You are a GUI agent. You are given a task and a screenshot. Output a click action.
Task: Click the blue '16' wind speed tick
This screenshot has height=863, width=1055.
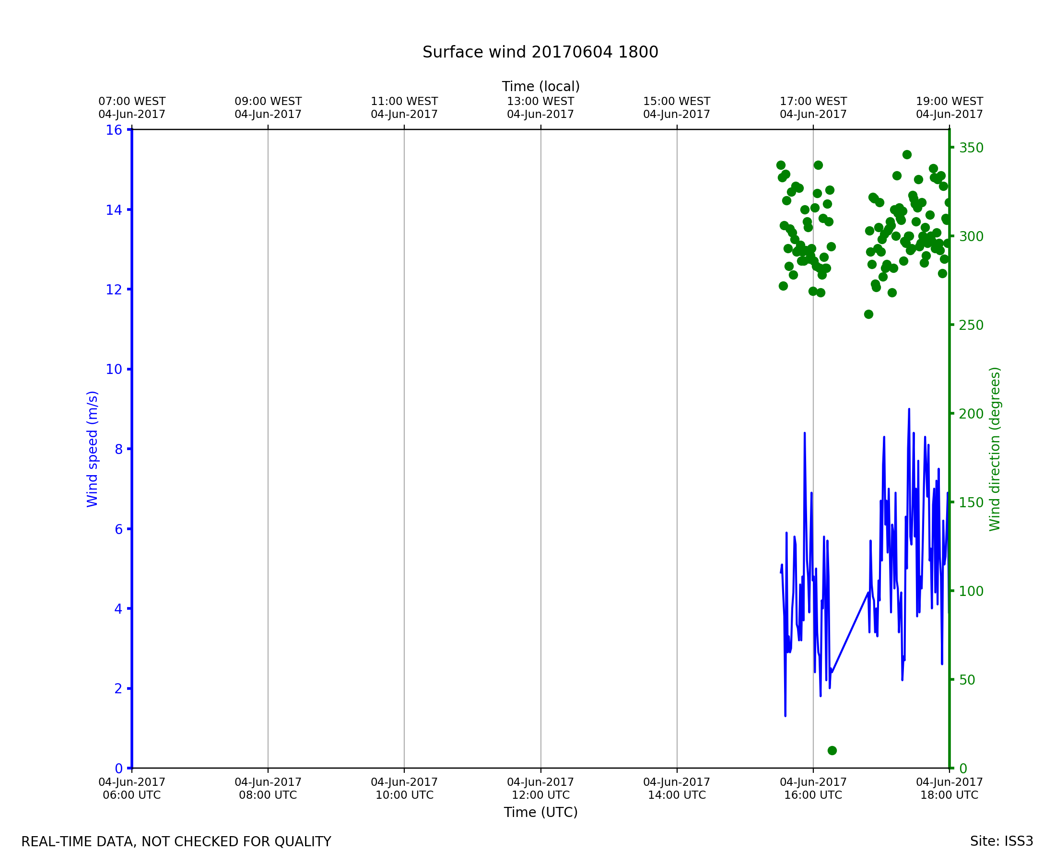coord(114,130)
